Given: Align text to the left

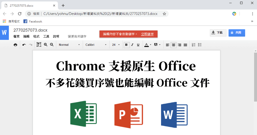Looking at the screenshot, I should click(x=168, y=45).
